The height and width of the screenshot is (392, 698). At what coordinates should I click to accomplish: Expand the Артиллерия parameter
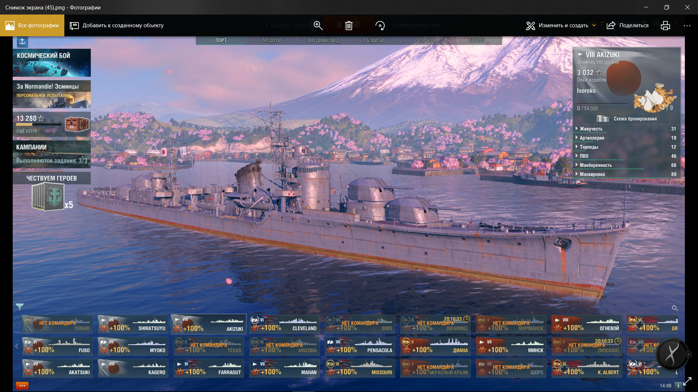626,138
